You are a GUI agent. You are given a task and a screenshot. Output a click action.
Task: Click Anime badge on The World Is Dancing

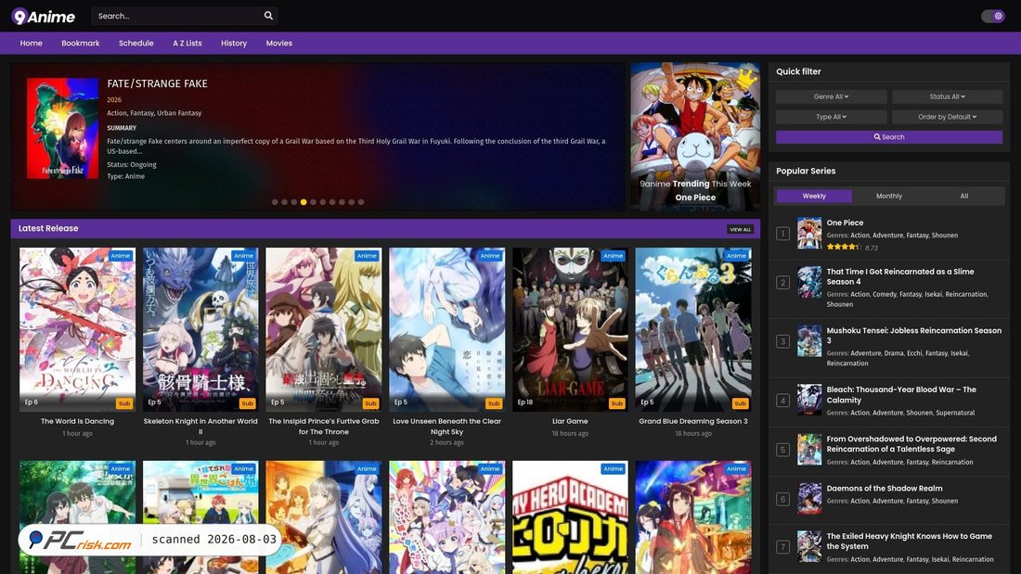tap(121, 256)
